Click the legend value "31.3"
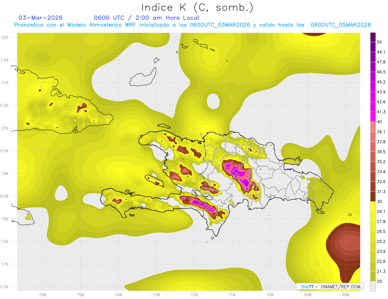Screen dimensions: 388x299 click(x=381, y=192)
